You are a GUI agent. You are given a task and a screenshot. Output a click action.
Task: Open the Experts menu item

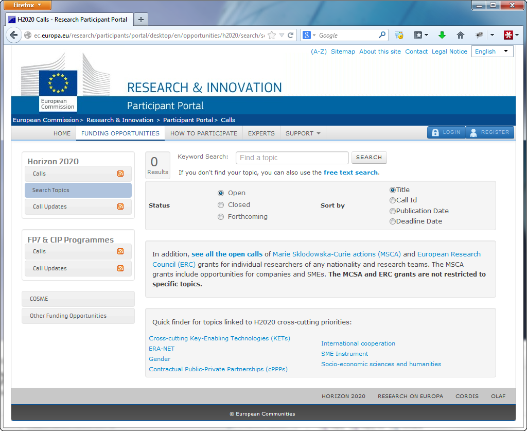[x=261, y=133]
